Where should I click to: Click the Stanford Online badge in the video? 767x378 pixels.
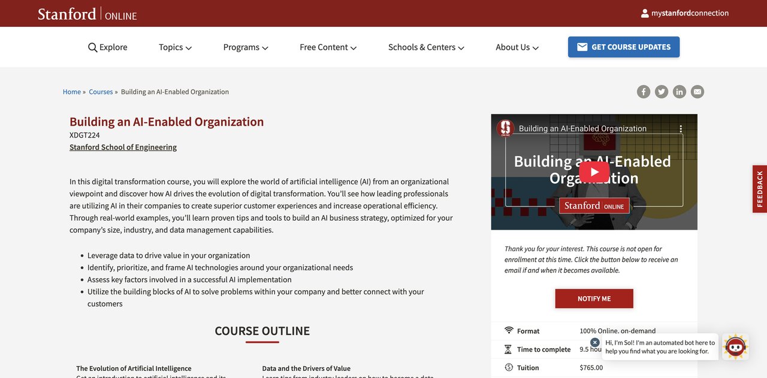pos(594,206)
